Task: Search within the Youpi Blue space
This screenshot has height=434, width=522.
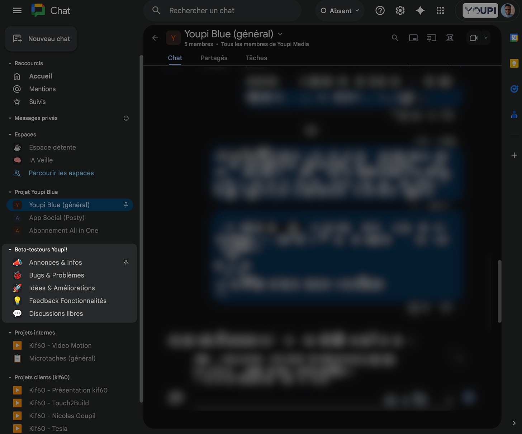Action: (x=395, y=38)
